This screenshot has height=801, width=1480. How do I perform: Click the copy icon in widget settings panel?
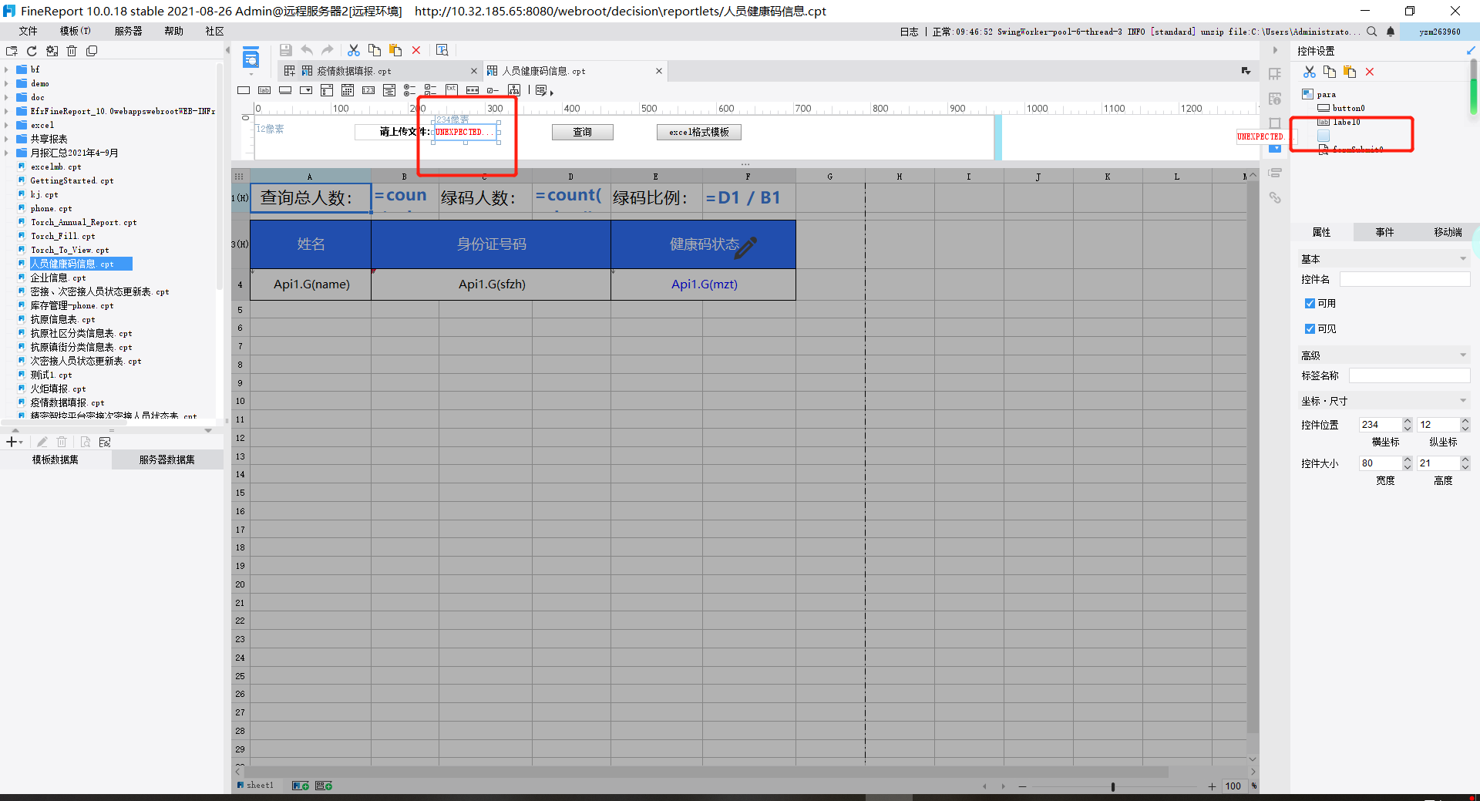[1330, 72]
